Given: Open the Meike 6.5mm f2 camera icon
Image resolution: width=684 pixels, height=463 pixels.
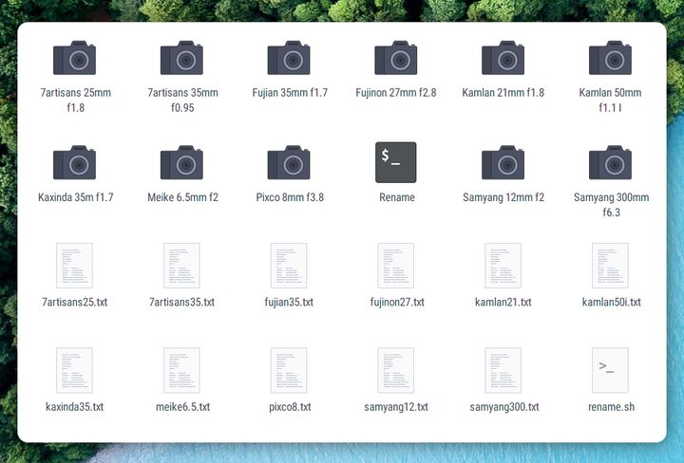Looking at the screenshot, I should (181, 162).
